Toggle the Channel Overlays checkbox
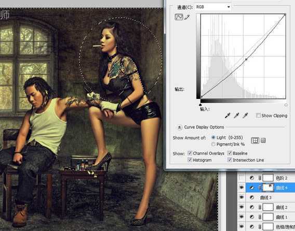 tap(190, 153)
